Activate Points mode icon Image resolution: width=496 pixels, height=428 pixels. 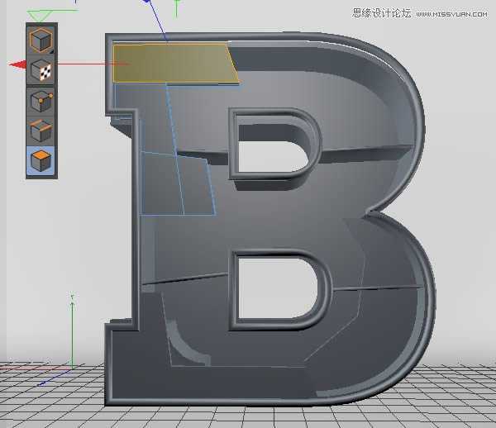[41, 102]
